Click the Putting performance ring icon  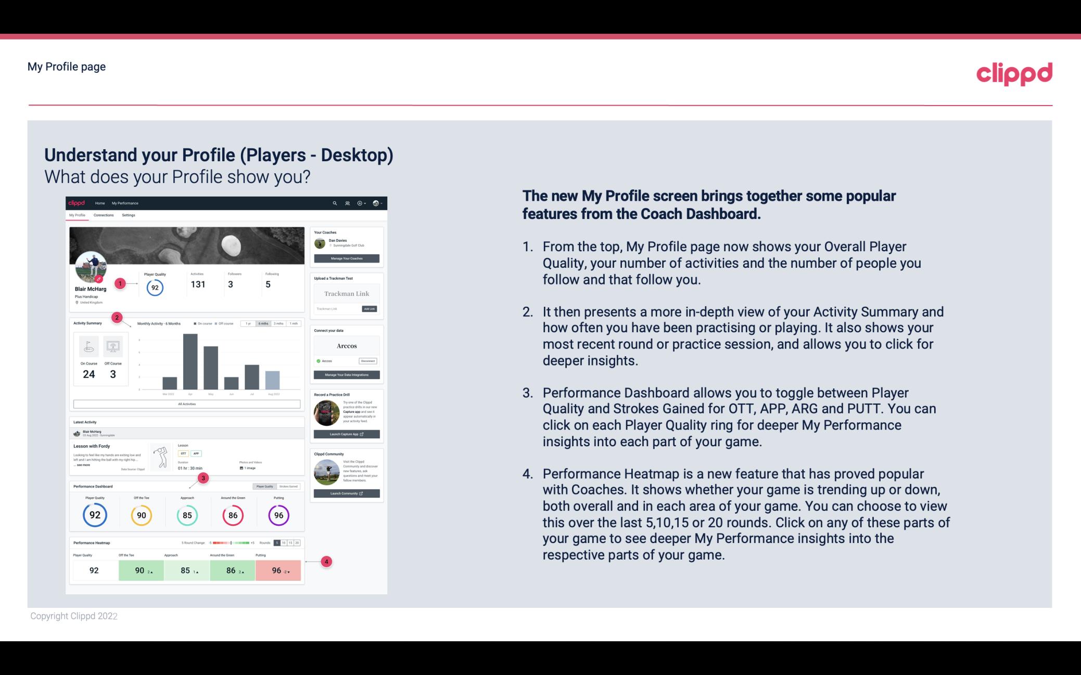tap(278, 515)
